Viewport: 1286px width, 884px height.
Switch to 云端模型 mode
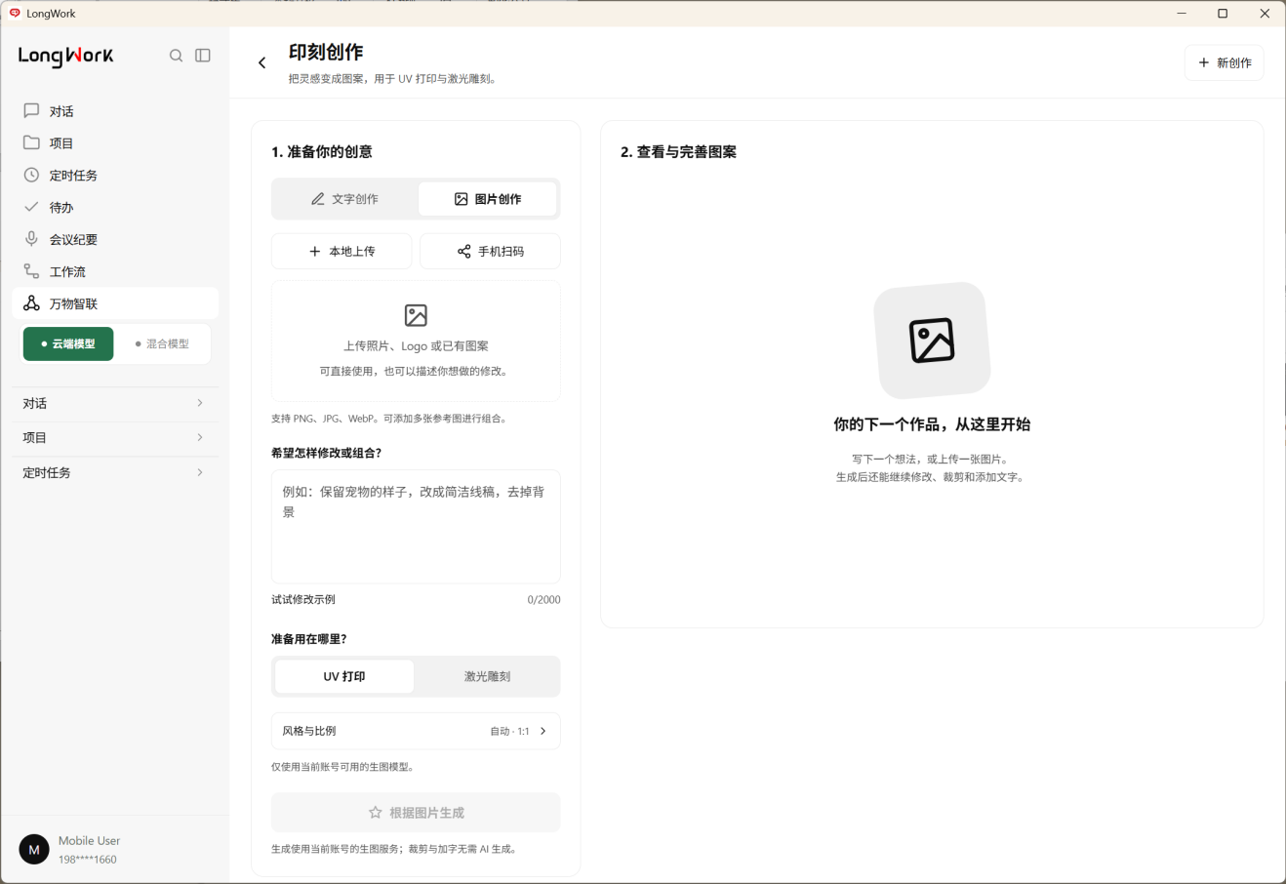(x=68, y=344)
